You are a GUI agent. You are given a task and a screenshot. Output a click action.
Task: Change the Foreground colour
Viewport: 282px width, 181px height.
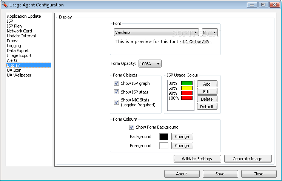coord(182,146)
